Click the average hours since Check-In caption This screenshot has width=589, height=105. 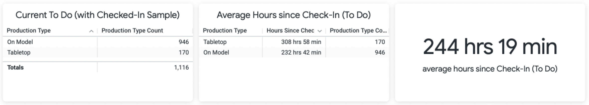coord(490,69)
